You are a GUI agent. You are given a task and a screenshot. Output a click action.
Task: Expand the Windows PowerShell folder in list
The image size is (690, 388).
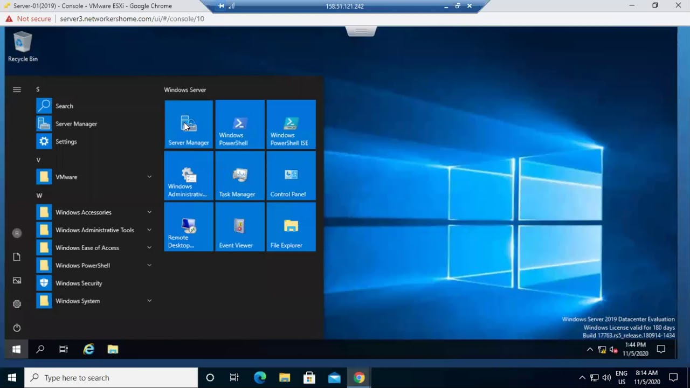[x=95, y=266]
